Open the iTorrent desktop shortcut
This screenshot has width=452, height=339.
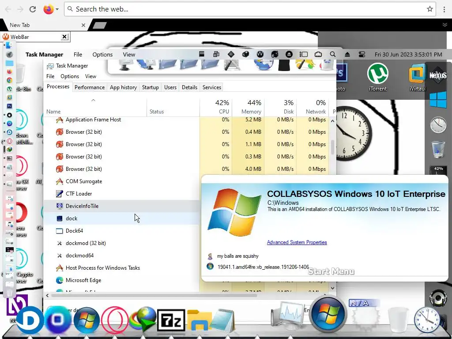click(x=378, y=77)
